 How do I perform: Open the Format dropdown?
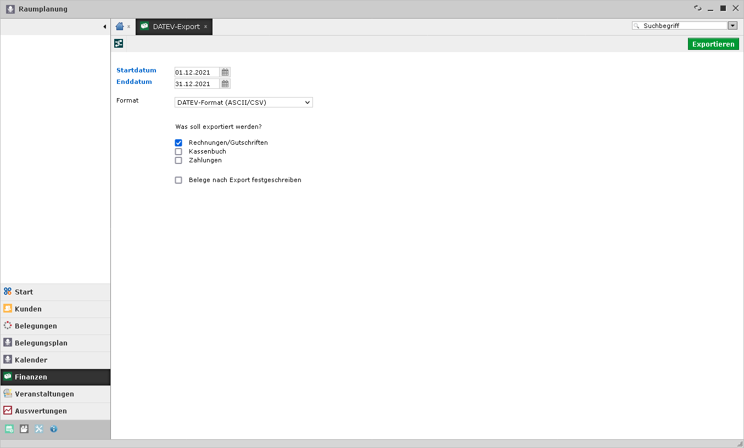pyautogui.click(x=244, y=102)
